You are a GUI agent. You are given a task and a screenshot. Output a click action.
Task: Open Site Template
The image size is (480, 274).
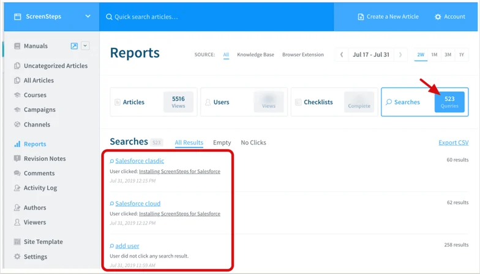(43, 242)
